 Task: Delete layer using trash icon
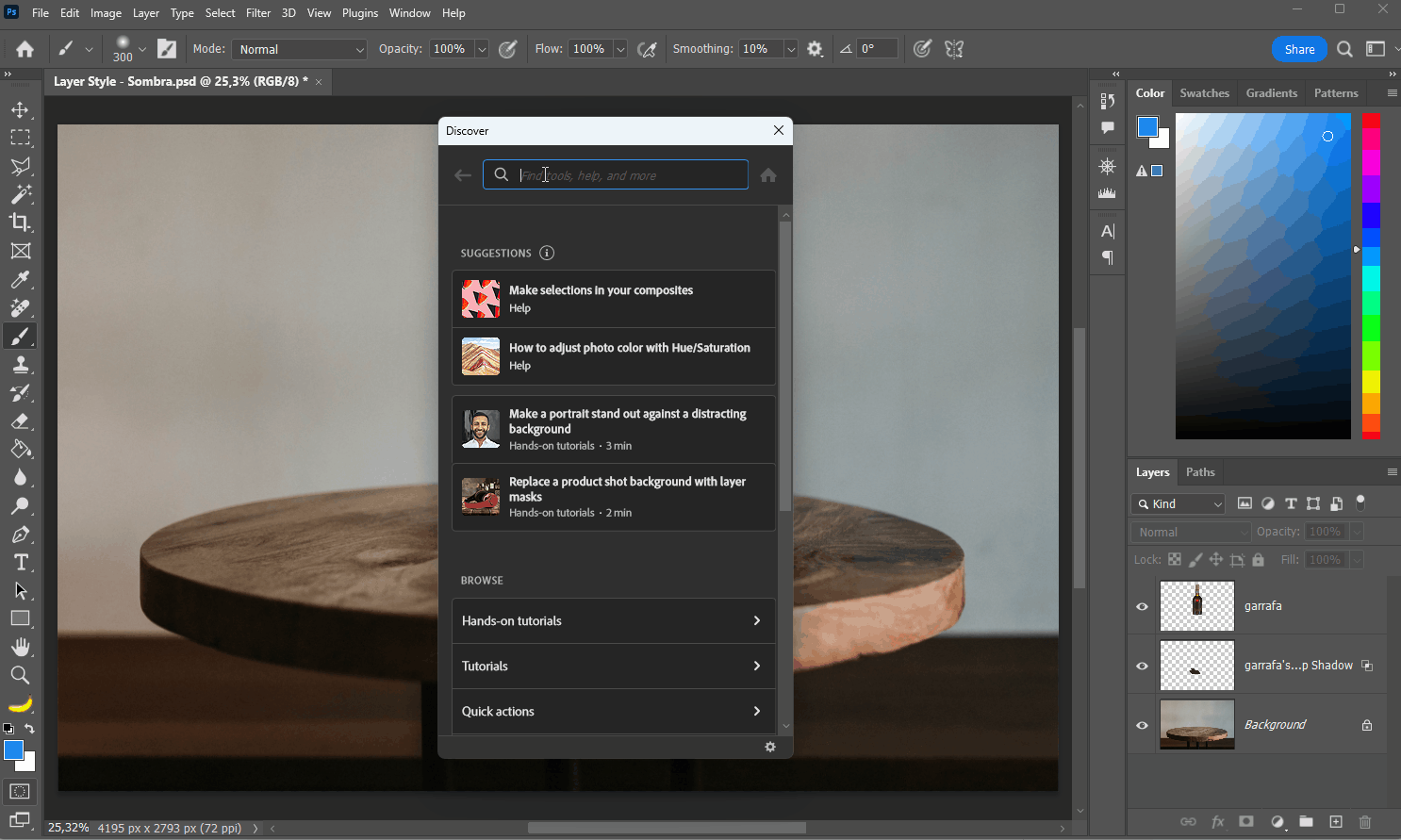pyautogui.click(x=1365, y=822)
